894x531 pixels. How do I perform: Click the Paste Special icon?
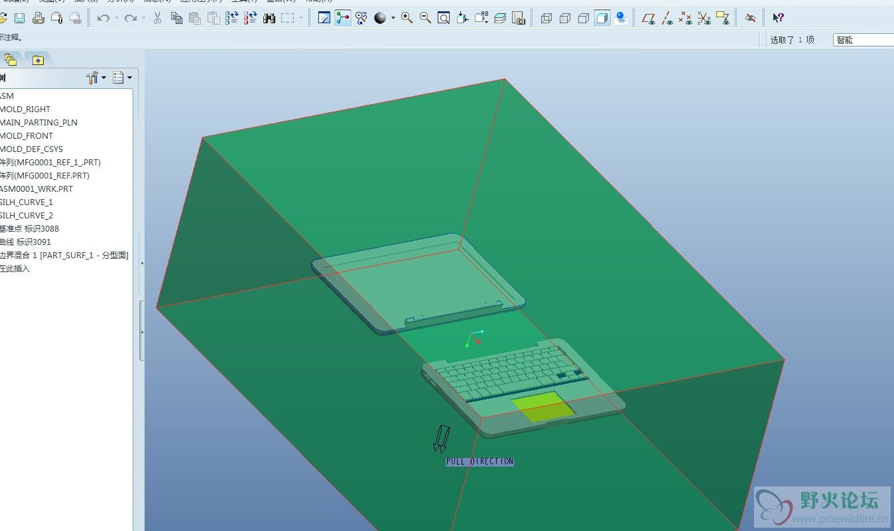point(214,19)
